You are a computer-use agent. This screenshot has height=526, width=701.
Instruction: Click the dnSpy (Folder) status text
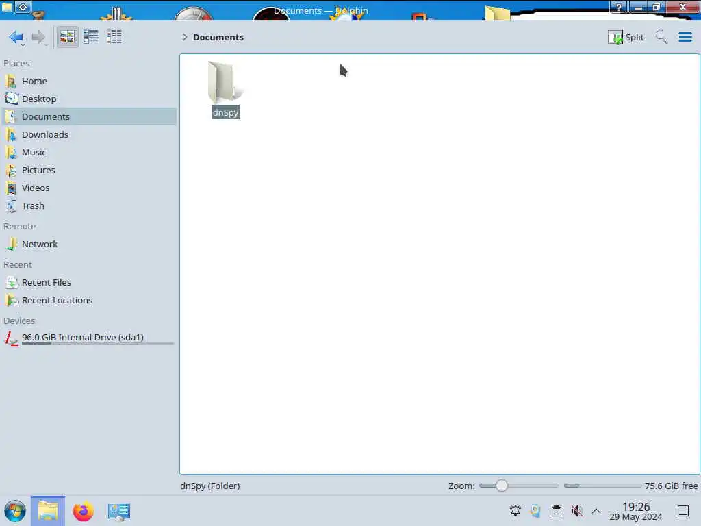coord(210,486)
